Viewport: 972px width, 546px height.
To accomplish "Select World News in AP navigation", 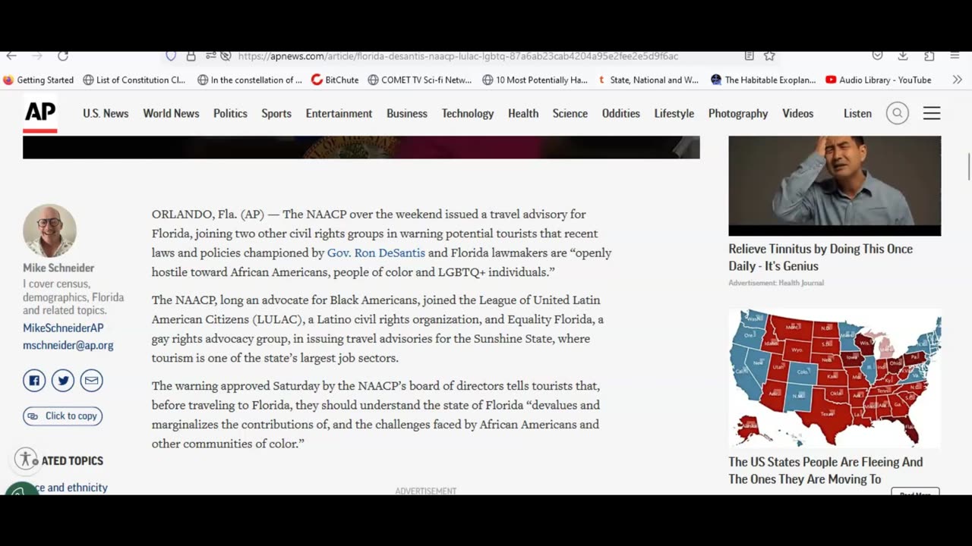I will [171, 114].
